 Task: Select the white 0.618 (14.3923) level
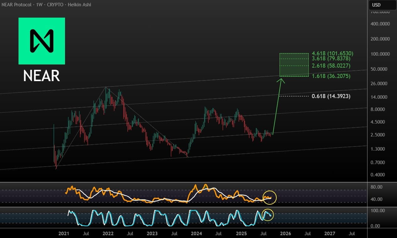point(331,96)
